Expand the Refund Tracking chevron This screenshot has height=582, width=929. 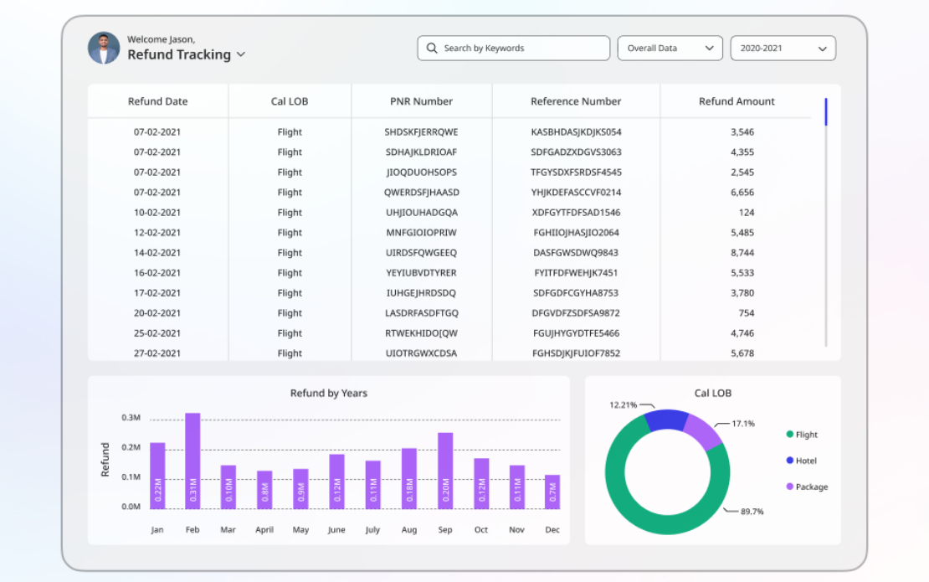click(x=241, y=54)
